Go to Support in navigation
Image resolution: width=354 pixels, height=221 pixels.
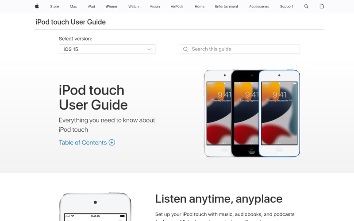click(x=286, y=7)
